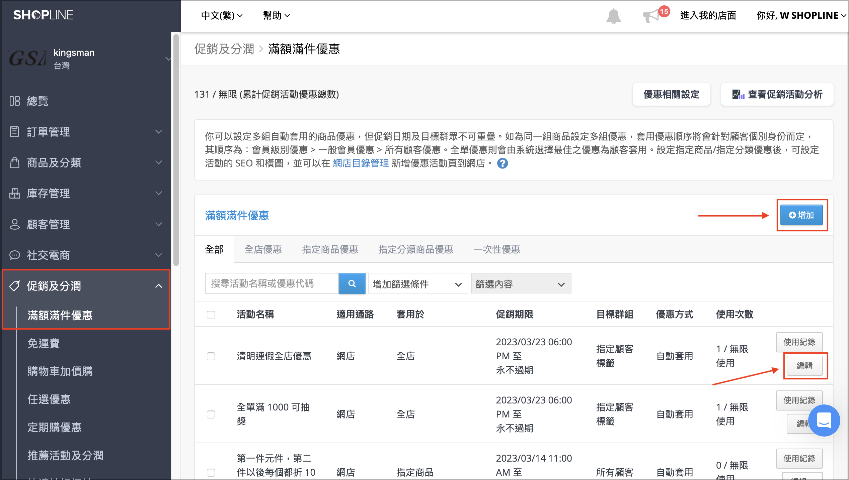Click the 活動名稱 column header

coord(255,314)
